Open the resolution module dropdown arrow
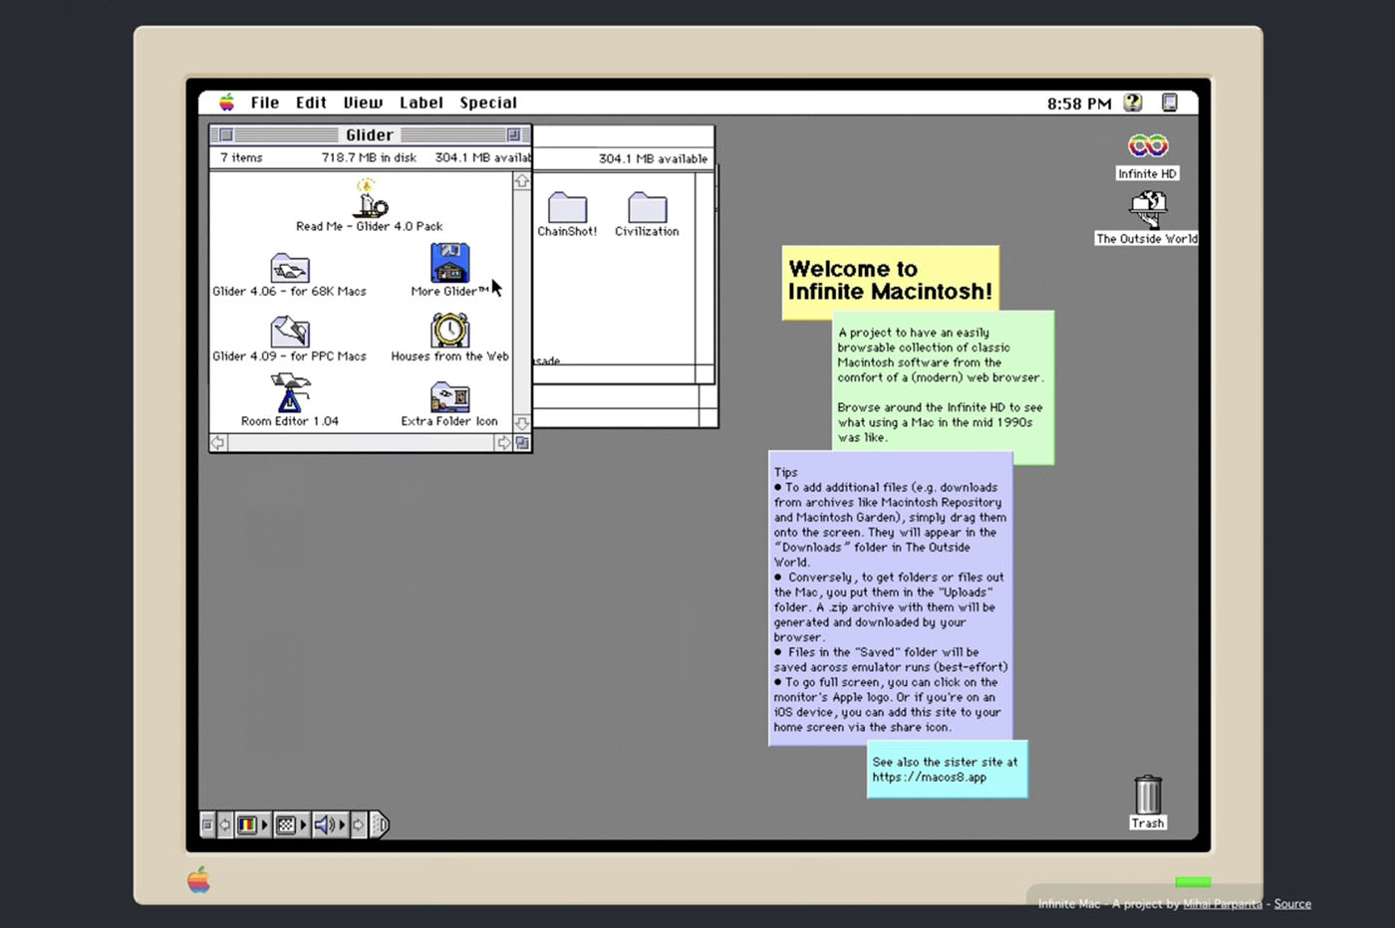 304,824
